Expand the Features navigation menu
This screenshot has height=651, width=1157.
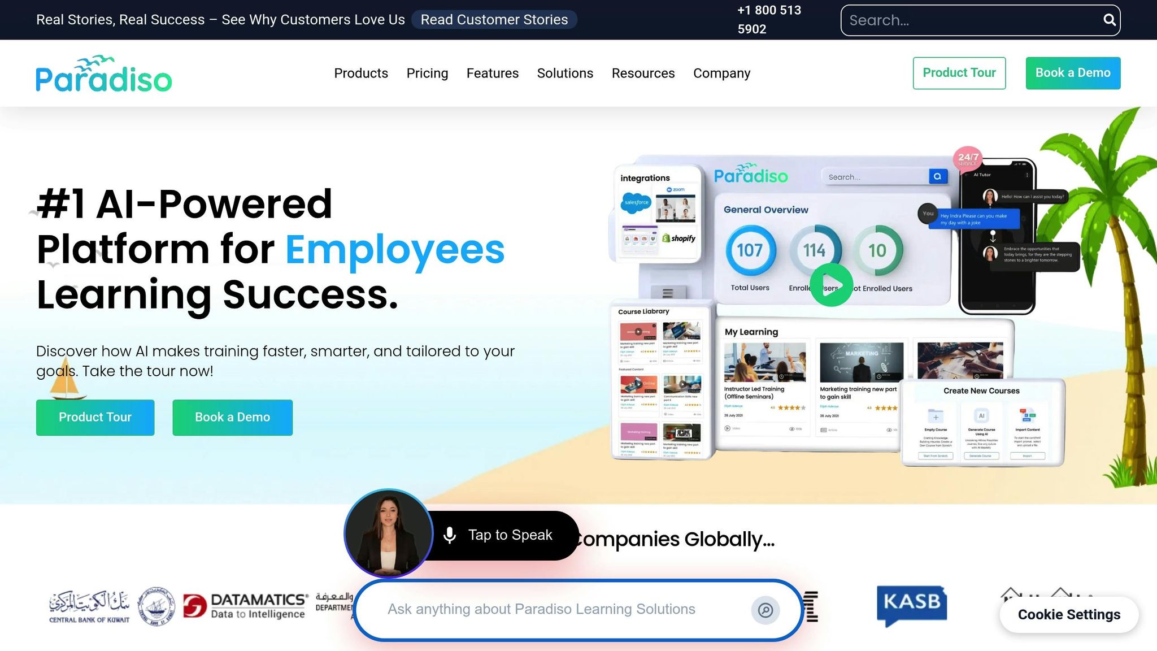[492, 73]
